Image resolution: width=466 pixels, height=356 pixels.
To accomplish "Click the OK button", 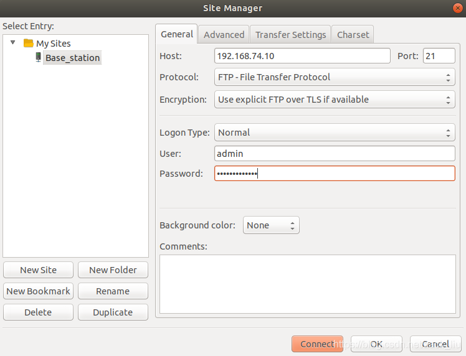I will pyautogui.click(x=376, y=344).
